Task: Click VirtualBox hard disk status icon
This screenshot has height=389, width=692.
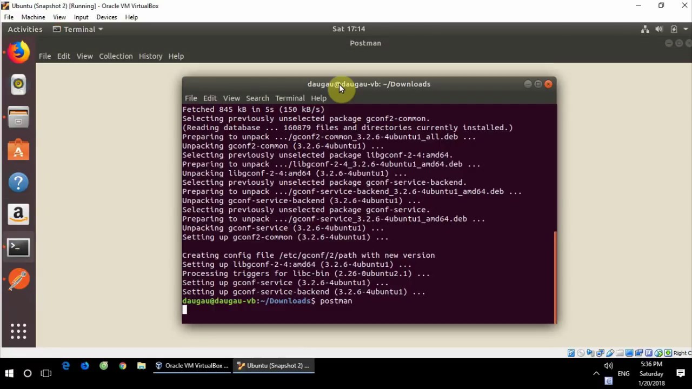Action: point(571,353)
